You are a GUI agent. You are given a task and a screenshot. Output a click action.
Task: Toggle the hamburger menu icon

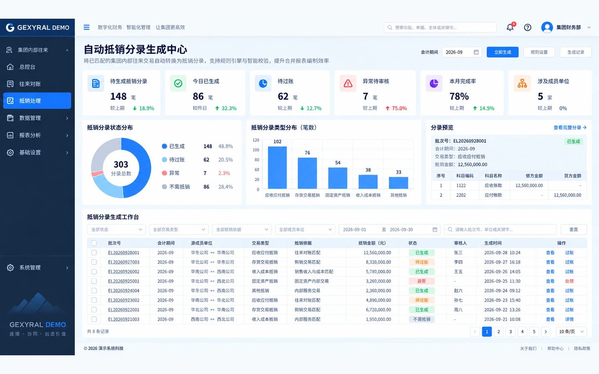[87, 27]
